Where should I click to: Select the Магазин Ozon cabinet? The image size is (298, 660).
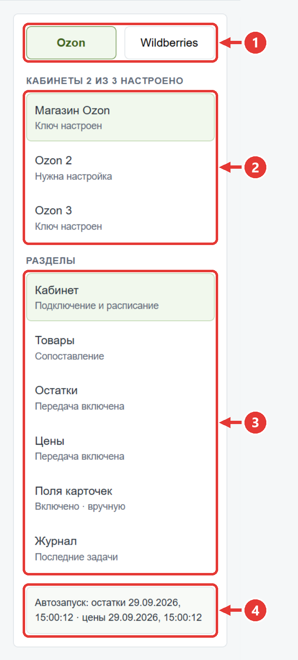[121, 118]
